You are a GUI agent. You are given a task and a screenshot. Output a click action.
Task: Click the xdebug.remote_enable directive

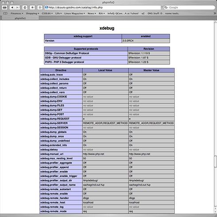[x=54, y=194]
